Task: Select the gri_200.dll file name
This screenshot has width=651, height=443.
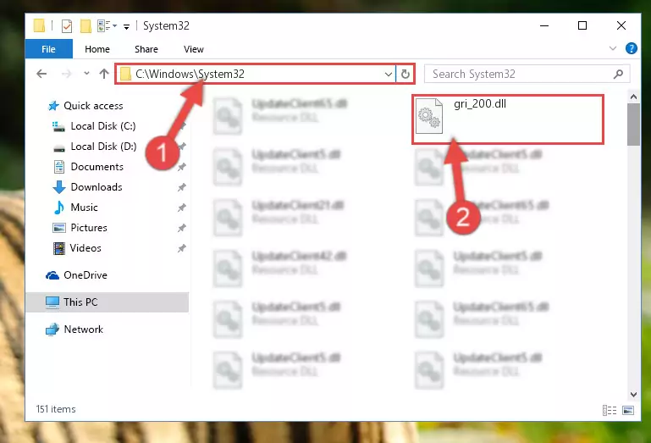Action: click(479, 103)
